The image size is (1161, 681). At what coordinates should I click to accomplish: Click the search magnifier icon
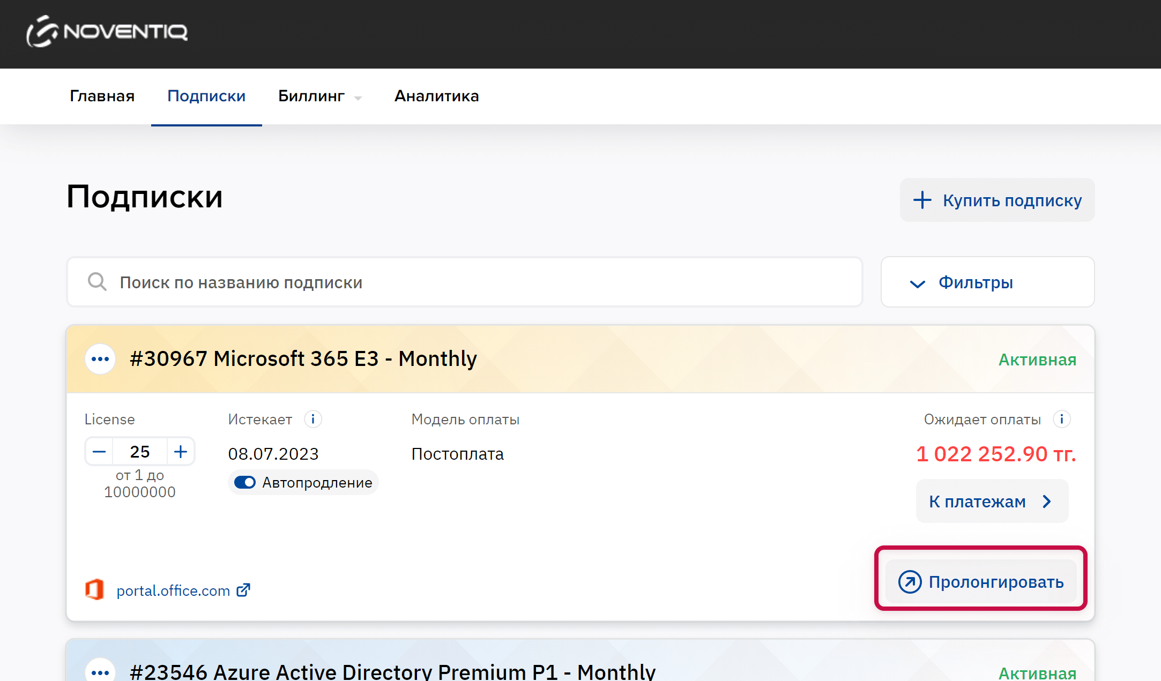coord(97,282)
